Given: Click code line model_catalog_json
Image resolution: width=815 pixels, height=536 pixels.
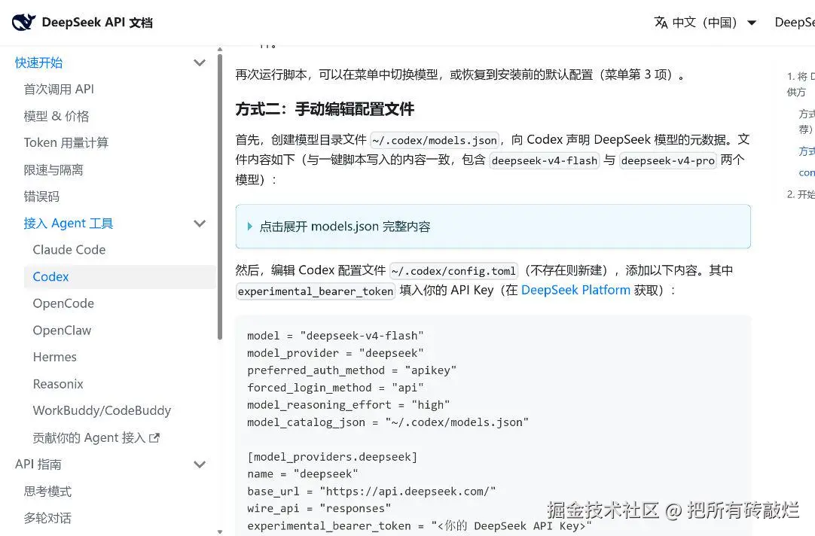Looking at the screenshot, I should pyautogui.click(x=388, y=422).
